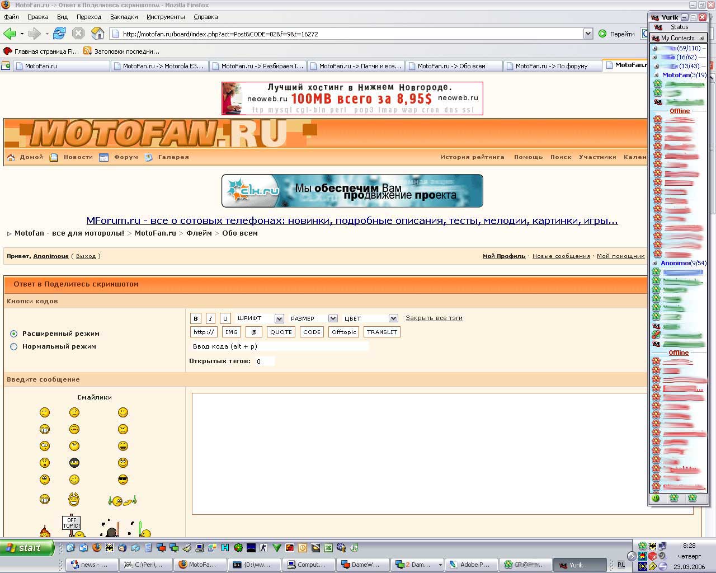Click the Выход logout link

click(x=86, y=256)
